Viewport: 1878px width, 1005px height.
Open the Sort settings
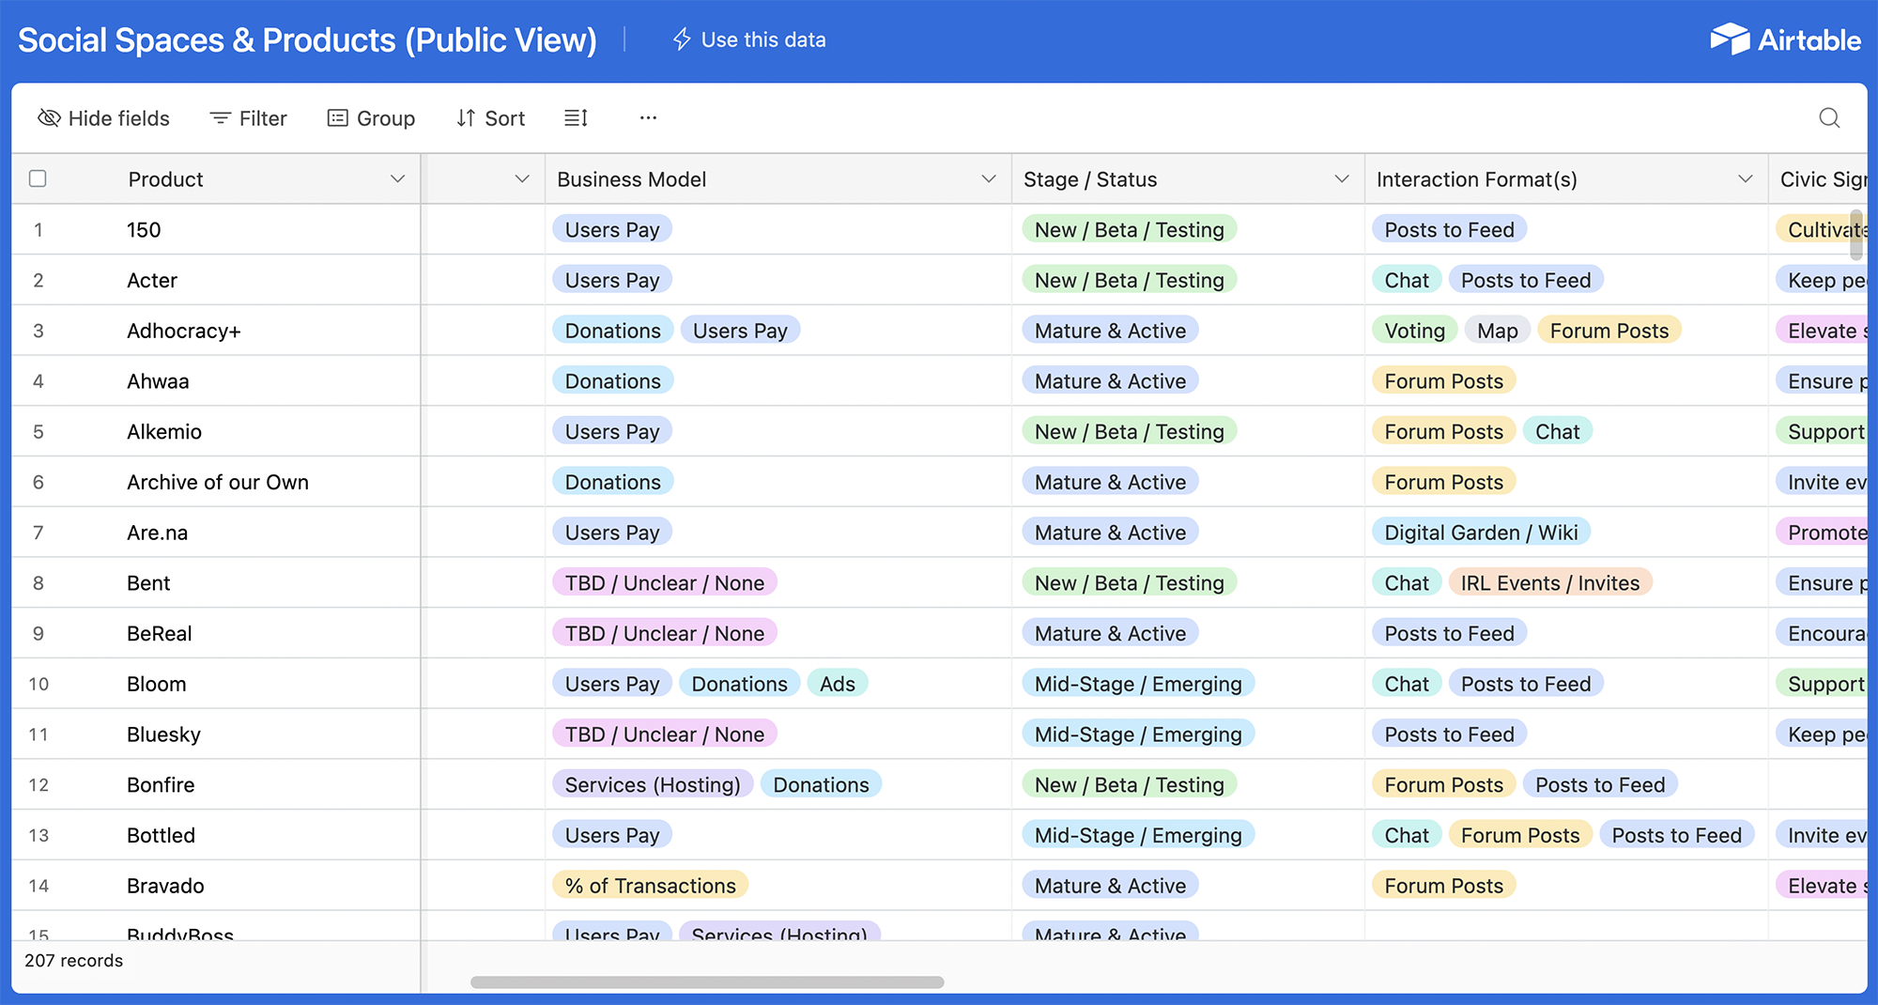(x=489, y=118)
